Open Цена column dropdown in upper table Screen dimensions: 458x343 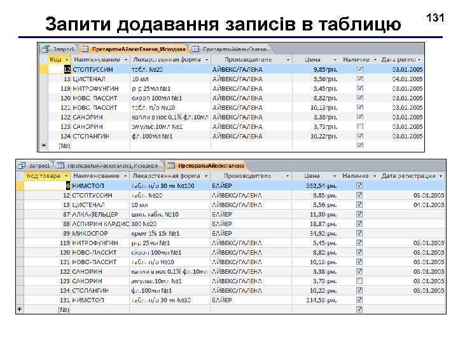[335, 60]
